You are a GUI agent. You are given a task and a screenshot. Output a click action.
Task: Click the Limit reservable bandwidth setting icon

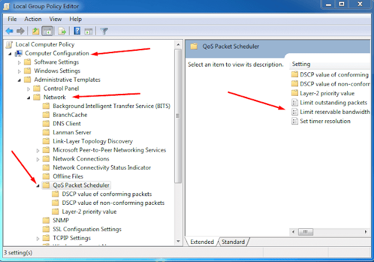[295, 112]
